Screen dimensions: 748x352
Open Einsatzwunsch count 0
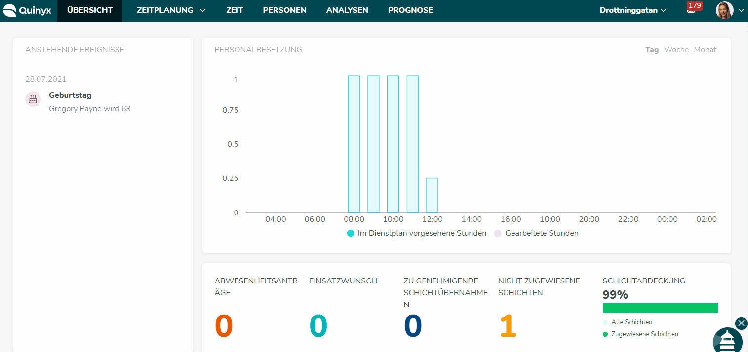coord(318,326)
